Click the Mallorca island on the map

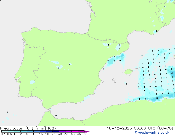click(x=128, y=72)
